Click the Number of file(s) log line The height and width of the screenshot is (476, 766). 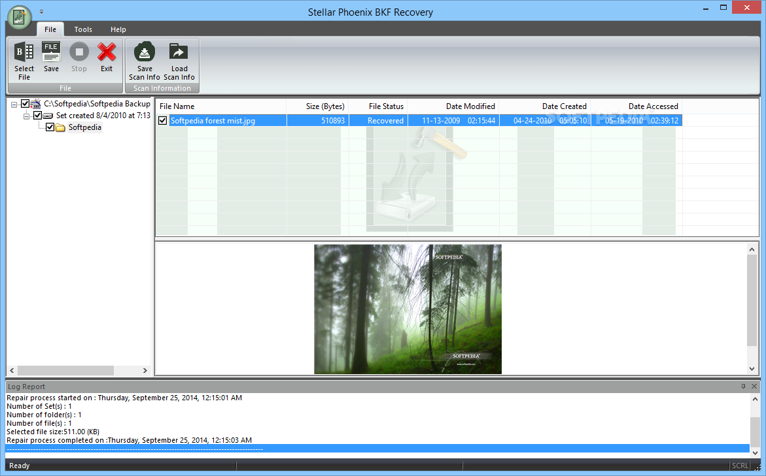pyautogui.click(x=39, y=423)
